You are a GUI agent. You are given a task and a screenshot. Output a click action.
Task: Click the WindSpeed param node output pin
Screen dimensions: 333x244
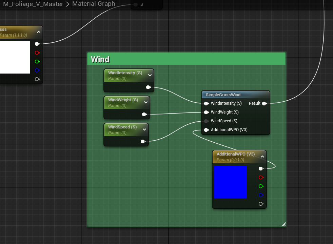tap(143, 142)
